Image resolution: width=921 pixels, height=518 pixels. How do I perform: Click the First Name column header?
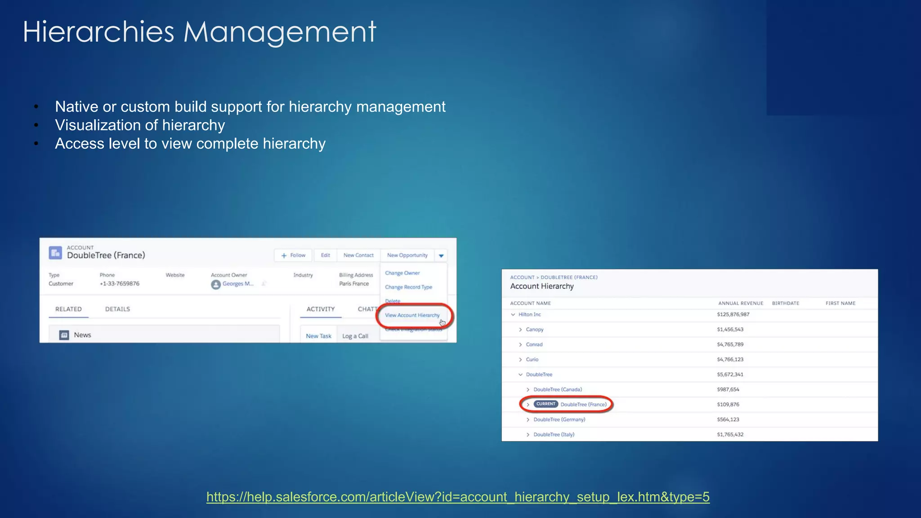[x=841, y=304]
